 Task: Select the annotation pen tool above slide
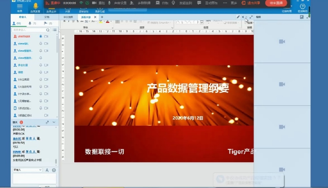238,17
